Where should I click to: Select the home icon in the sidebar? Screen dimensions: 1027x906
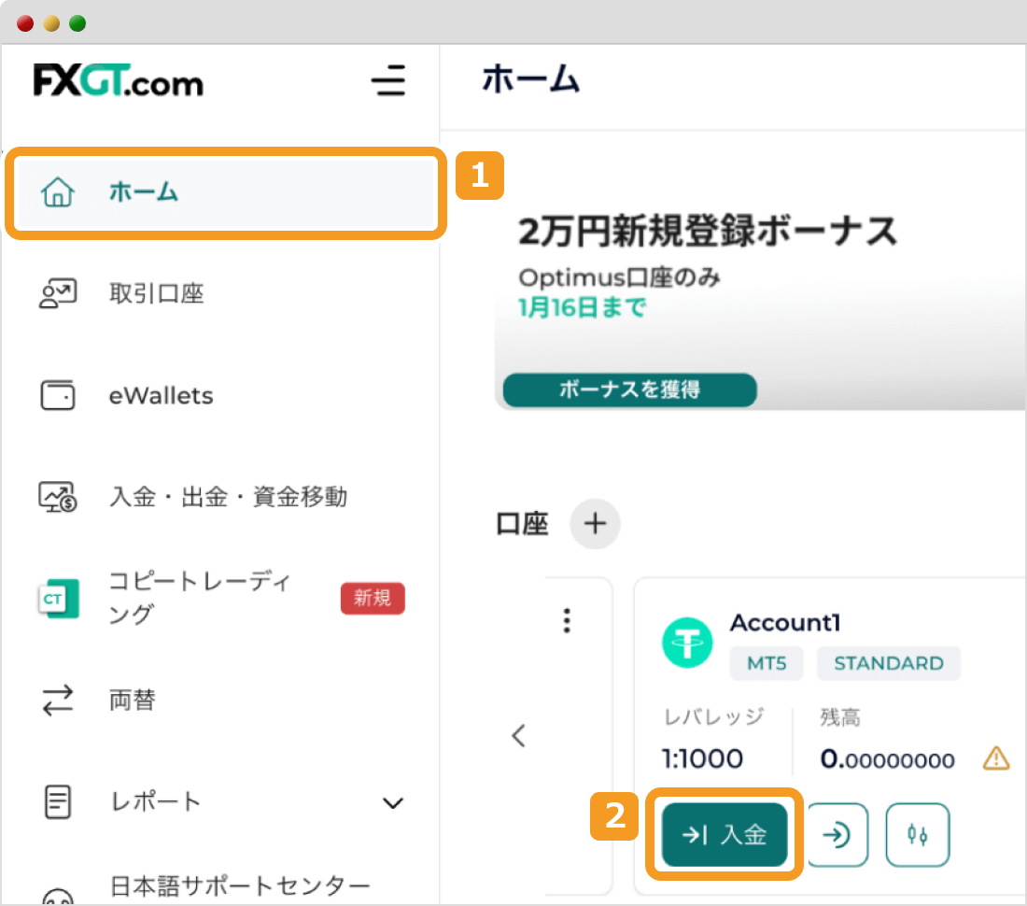coord(58,191)
